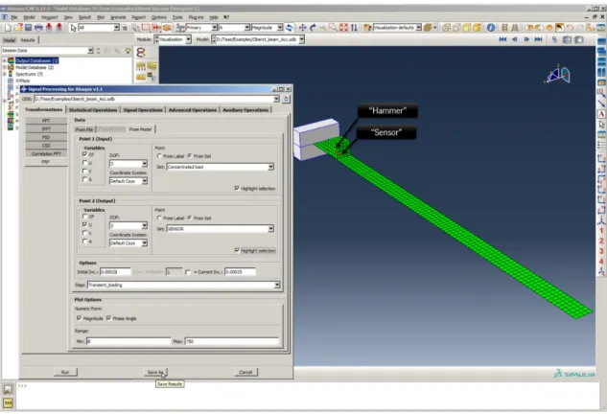Image resolution: width=607 pixels, height=414 pixels.
Task: Click the FFT transformation button
Action: click(x=46, y=121)
